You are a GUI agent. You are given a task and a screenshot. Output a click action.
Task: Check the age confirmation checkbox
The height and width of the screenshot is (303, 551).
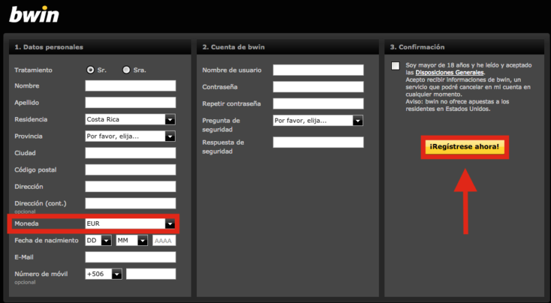pyautogui.click(x=395, y=65)
